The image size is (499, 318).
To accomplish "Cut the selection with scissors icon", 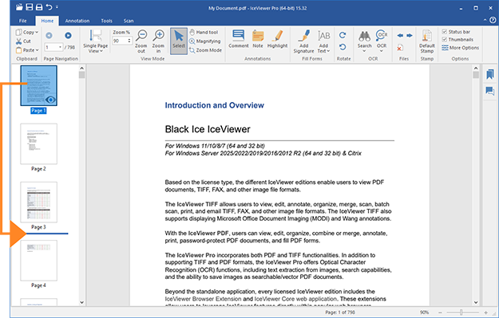I will (23, 41).
